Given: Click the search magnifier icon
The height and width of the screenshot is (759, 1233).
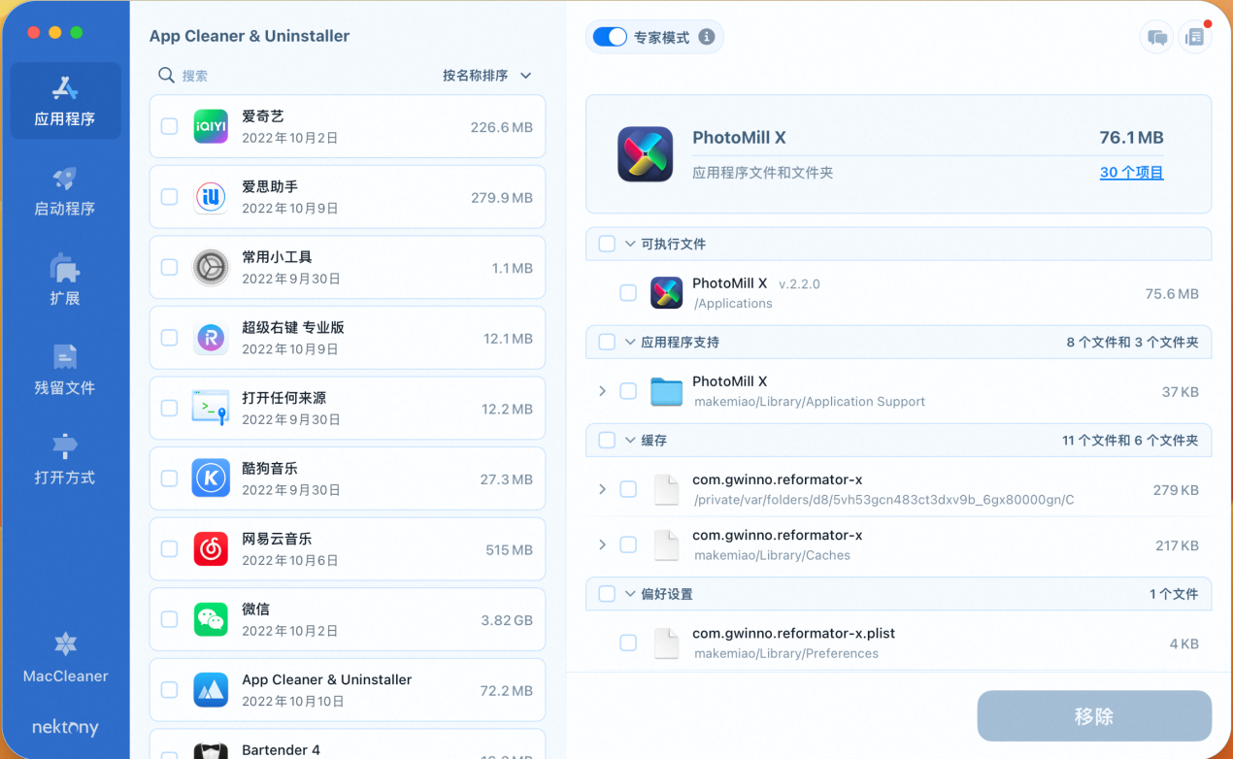Looking at the screenshot, I should pyautogui.click(x=166, y=75).
